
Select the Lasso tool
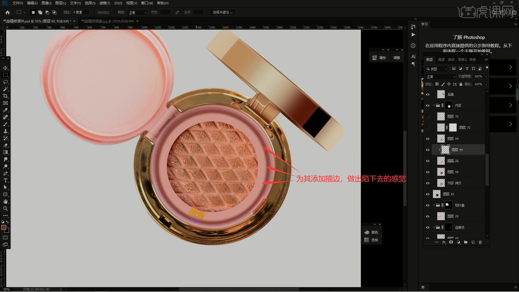(5, 82)
